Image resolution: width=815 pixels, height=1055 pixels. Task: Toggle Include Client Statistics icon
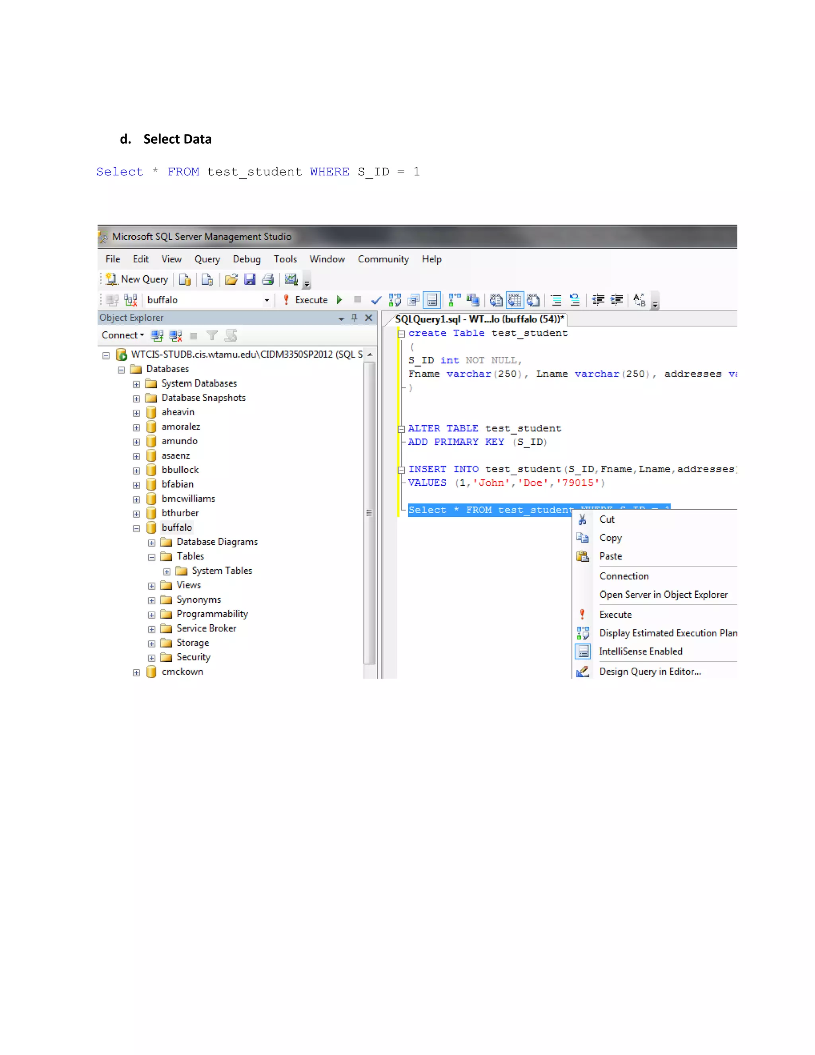473,300
